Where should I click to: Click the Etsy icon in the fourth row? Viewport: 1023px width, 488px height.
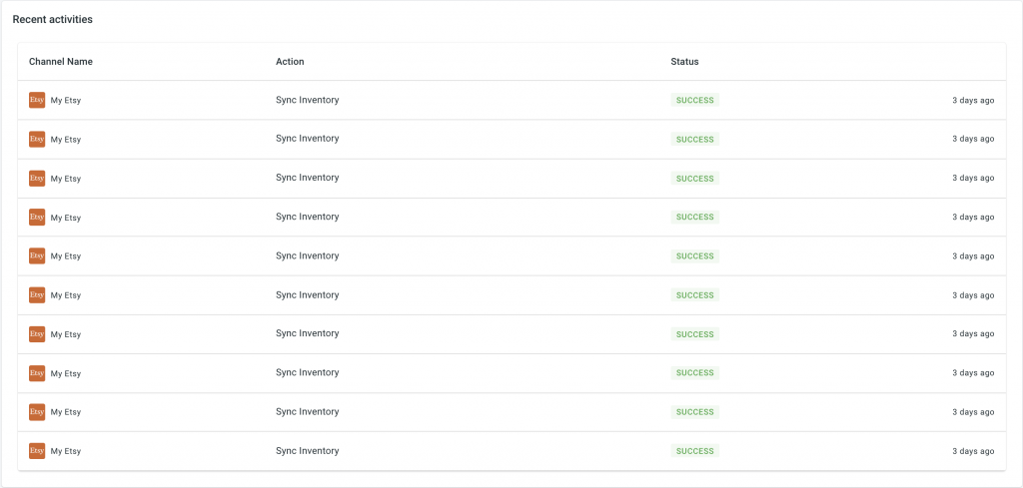(x=37, y=217)
